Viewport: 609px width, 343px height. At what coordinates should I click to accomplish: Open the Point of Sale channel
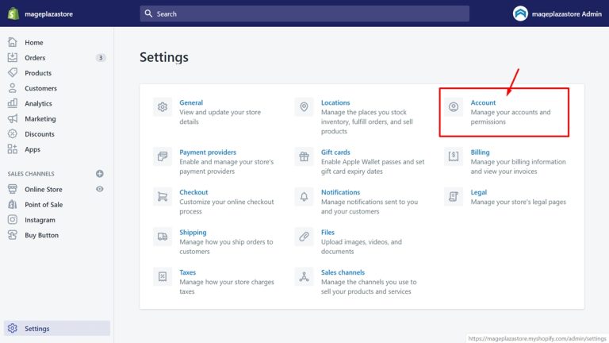coord(44,205)
